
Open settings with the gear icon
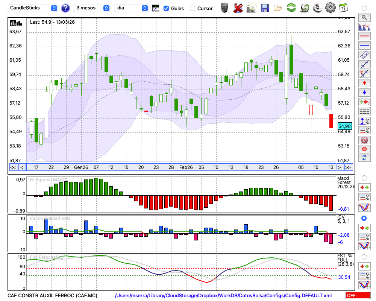click(x=330, y=8)
